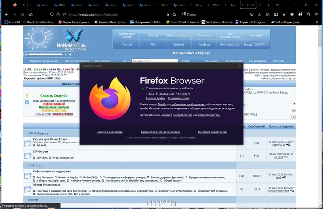Adjust the radio player progress slider
The width and height of the screenshot is (323, 209).
[45, 54]
